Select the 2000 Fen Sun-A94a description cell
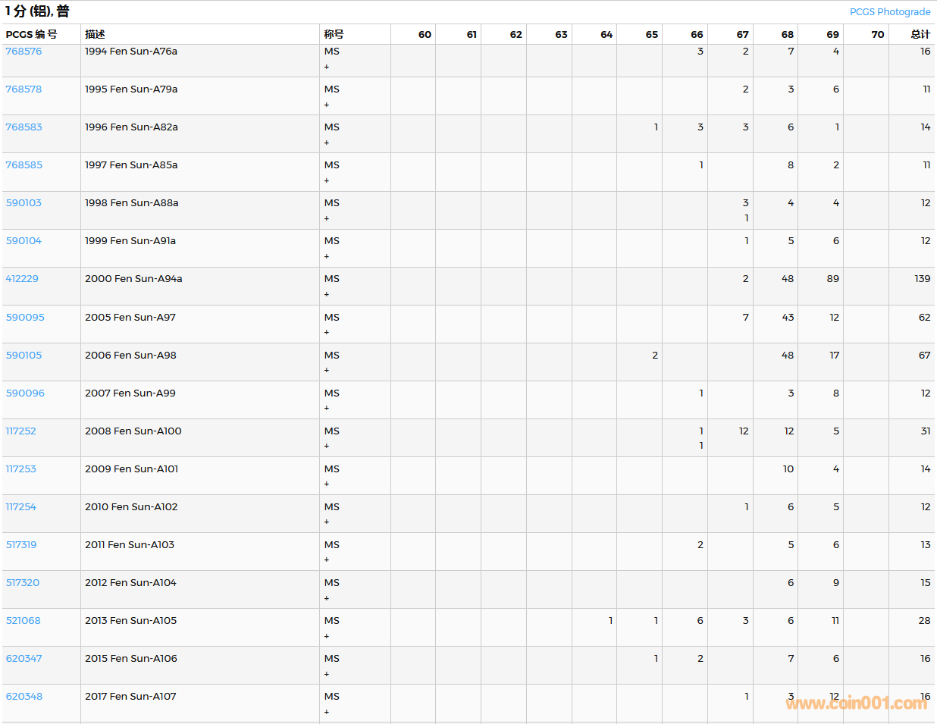Viewport: 937px width, 724px height. 133,279
